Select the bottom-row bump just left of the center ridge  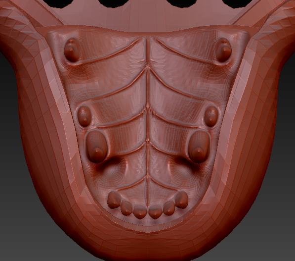pyautogui.click(x=140, y=212)
